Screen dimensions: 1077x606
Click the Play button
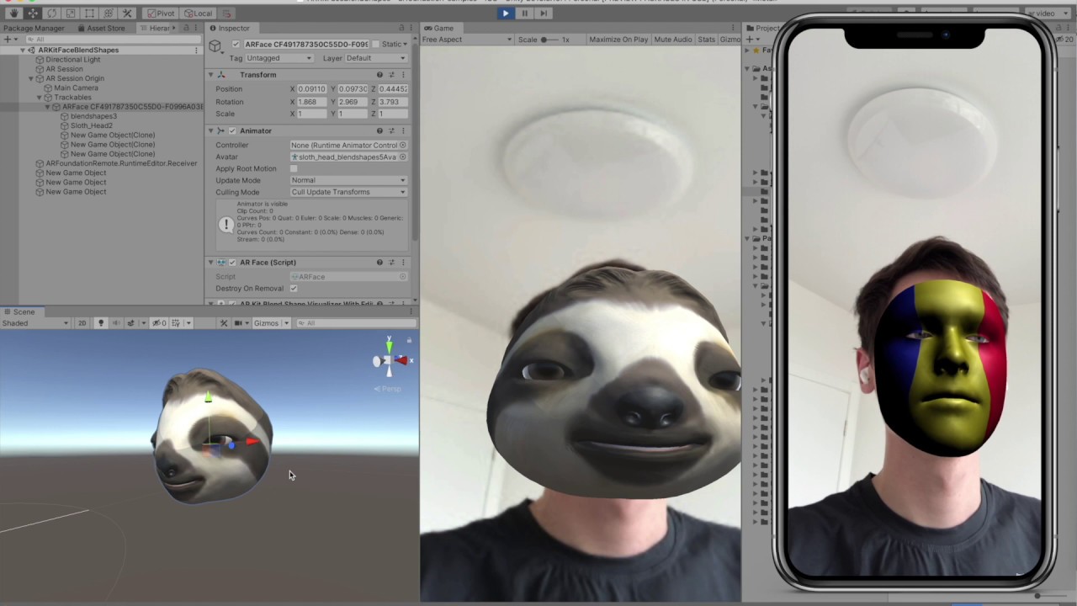click(x=506, y=13)
